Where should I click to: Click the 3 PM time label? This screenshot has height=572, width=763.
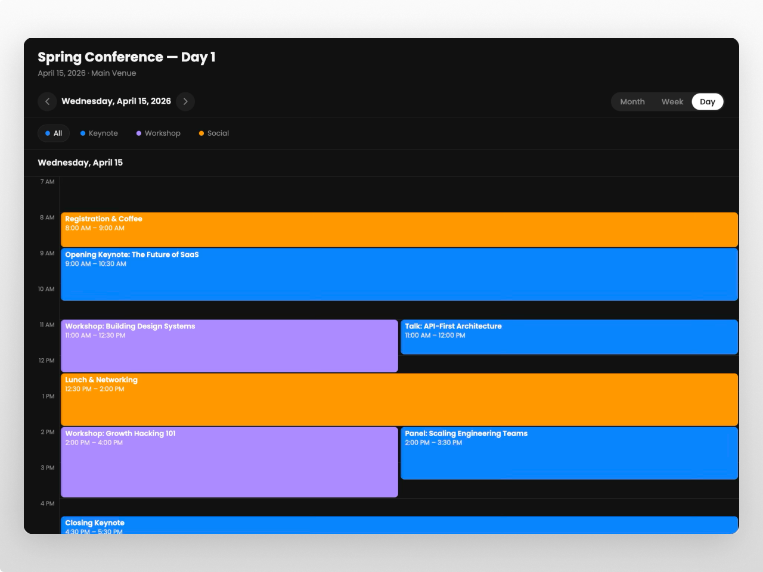click(48, 468)
